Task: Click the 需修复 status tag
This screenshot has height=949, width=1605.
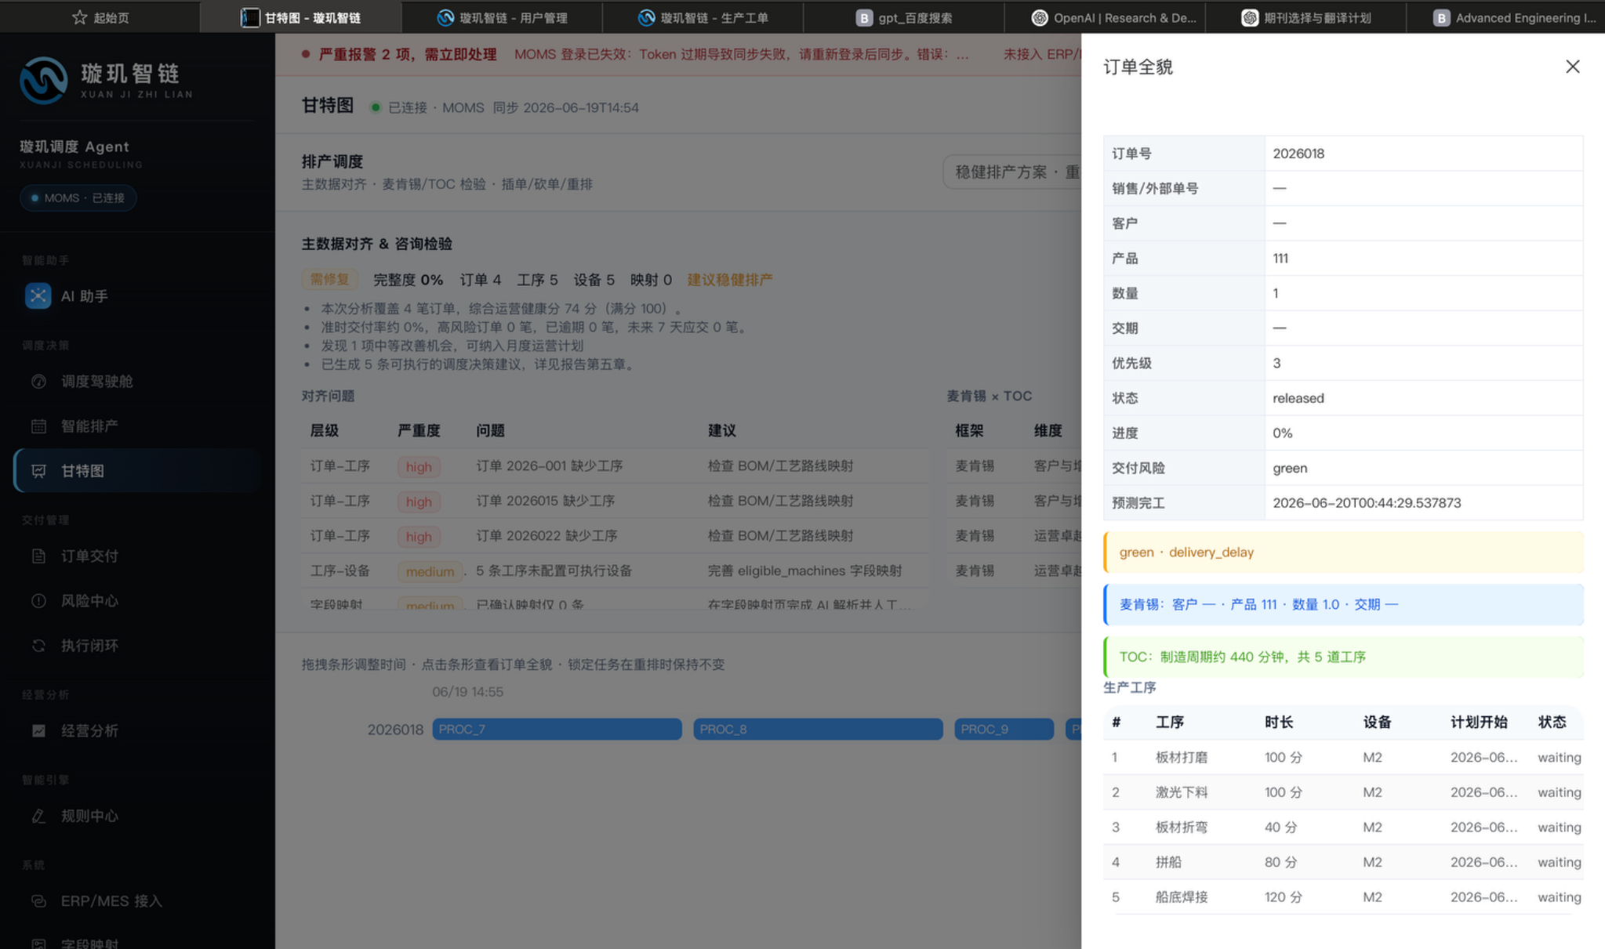Action: tap(330, 280)
